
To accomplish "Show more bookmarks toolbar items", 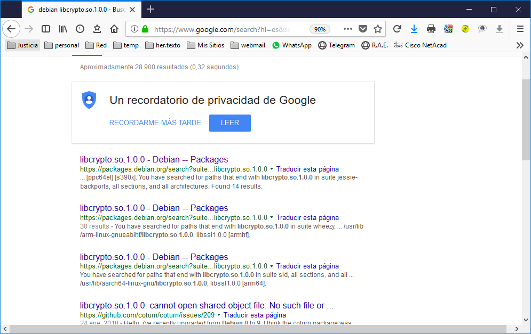I will tap(520, 45).
